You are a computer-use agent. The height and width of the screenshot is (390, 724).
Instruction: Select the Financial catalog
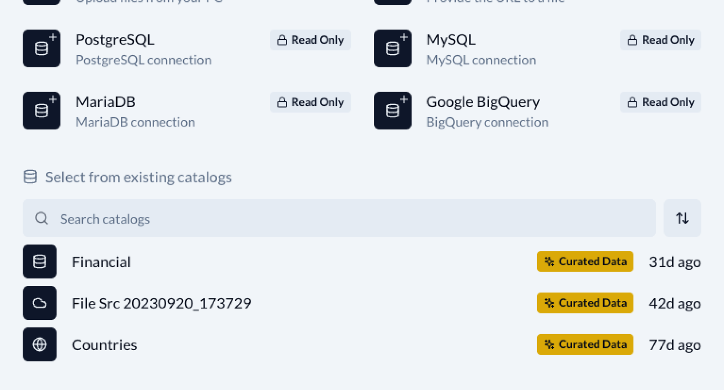click(101, 262)
